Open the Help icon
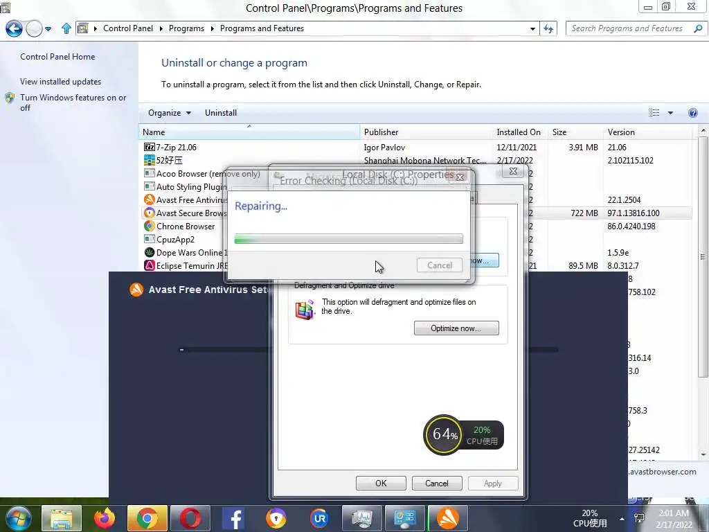 click(x=692, y=113)
